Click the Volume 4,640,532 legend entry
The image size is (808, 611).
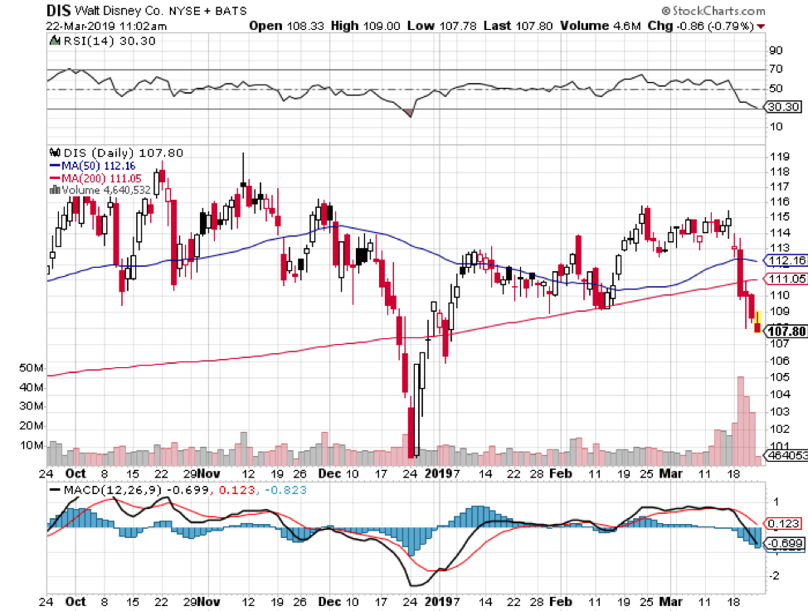[106, 190]
